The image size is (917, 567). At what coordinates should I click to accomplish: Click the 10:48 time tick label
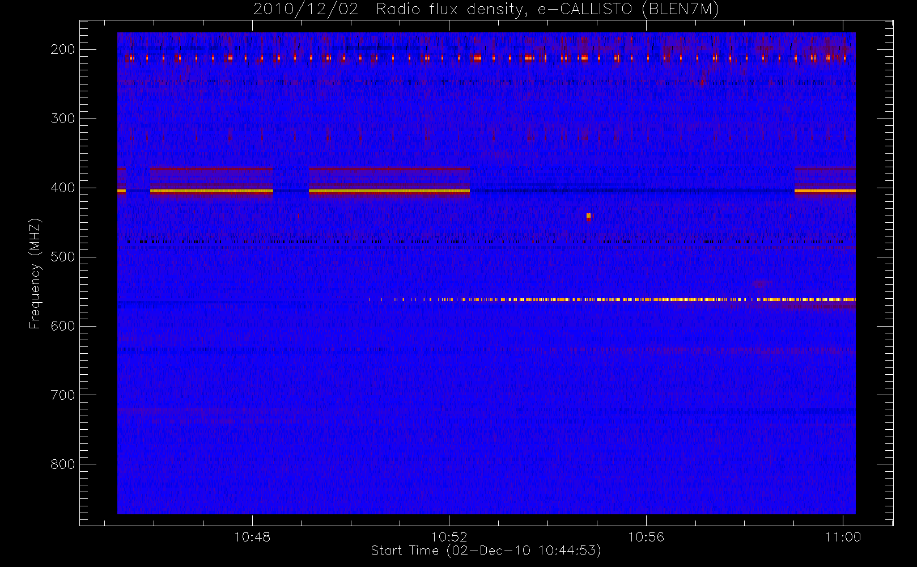[252, 537]
